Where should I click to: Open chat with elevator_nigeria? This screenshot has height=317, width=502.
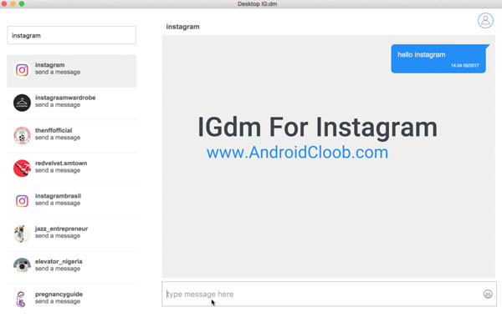click(x=72, y=267)
